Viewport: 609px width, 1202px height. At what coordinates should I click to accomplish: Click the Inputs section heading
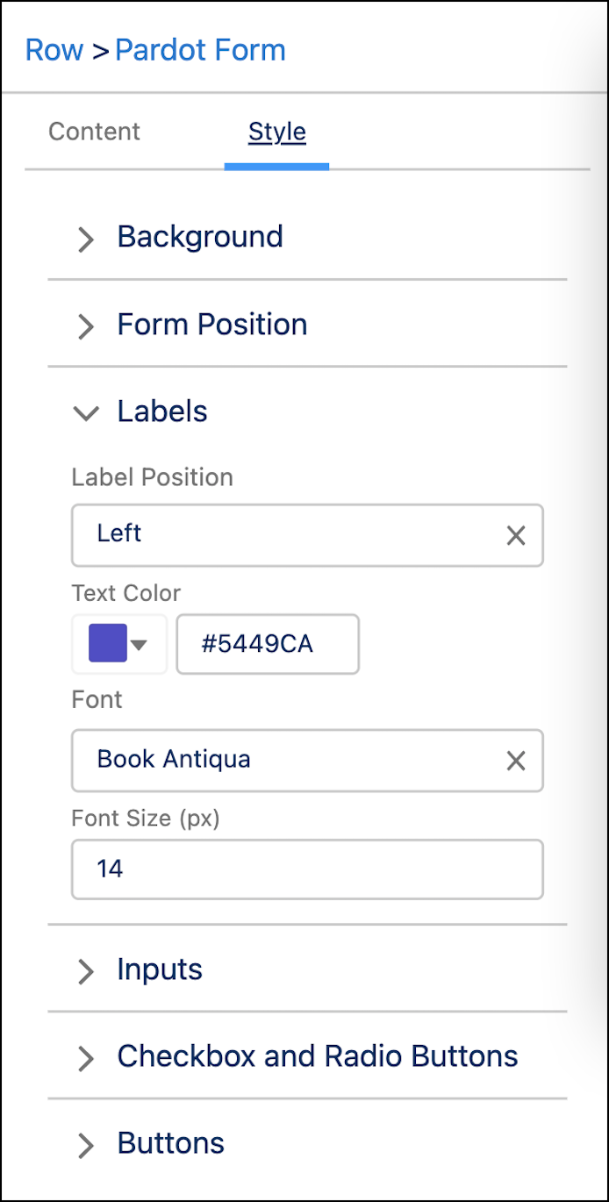click(x=160, y=969)
